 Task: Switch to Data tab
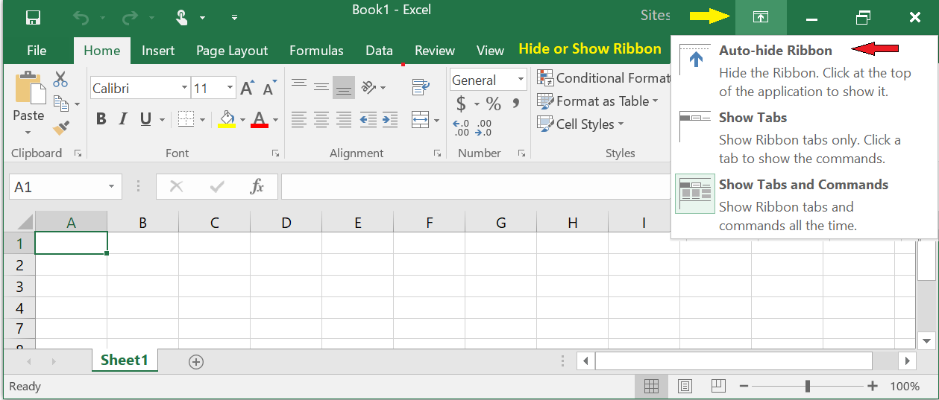(x=379, y=51)
